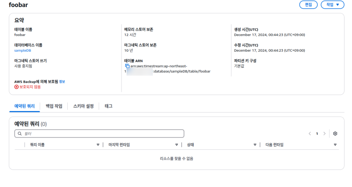
Task: Sort by the 마지막 런타임 column arrow
Action: (176, 145)
